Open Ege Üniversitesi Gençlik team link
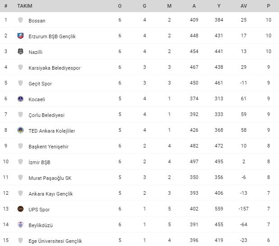Screen dimensions: 279x246 click(x=55, y=241)
